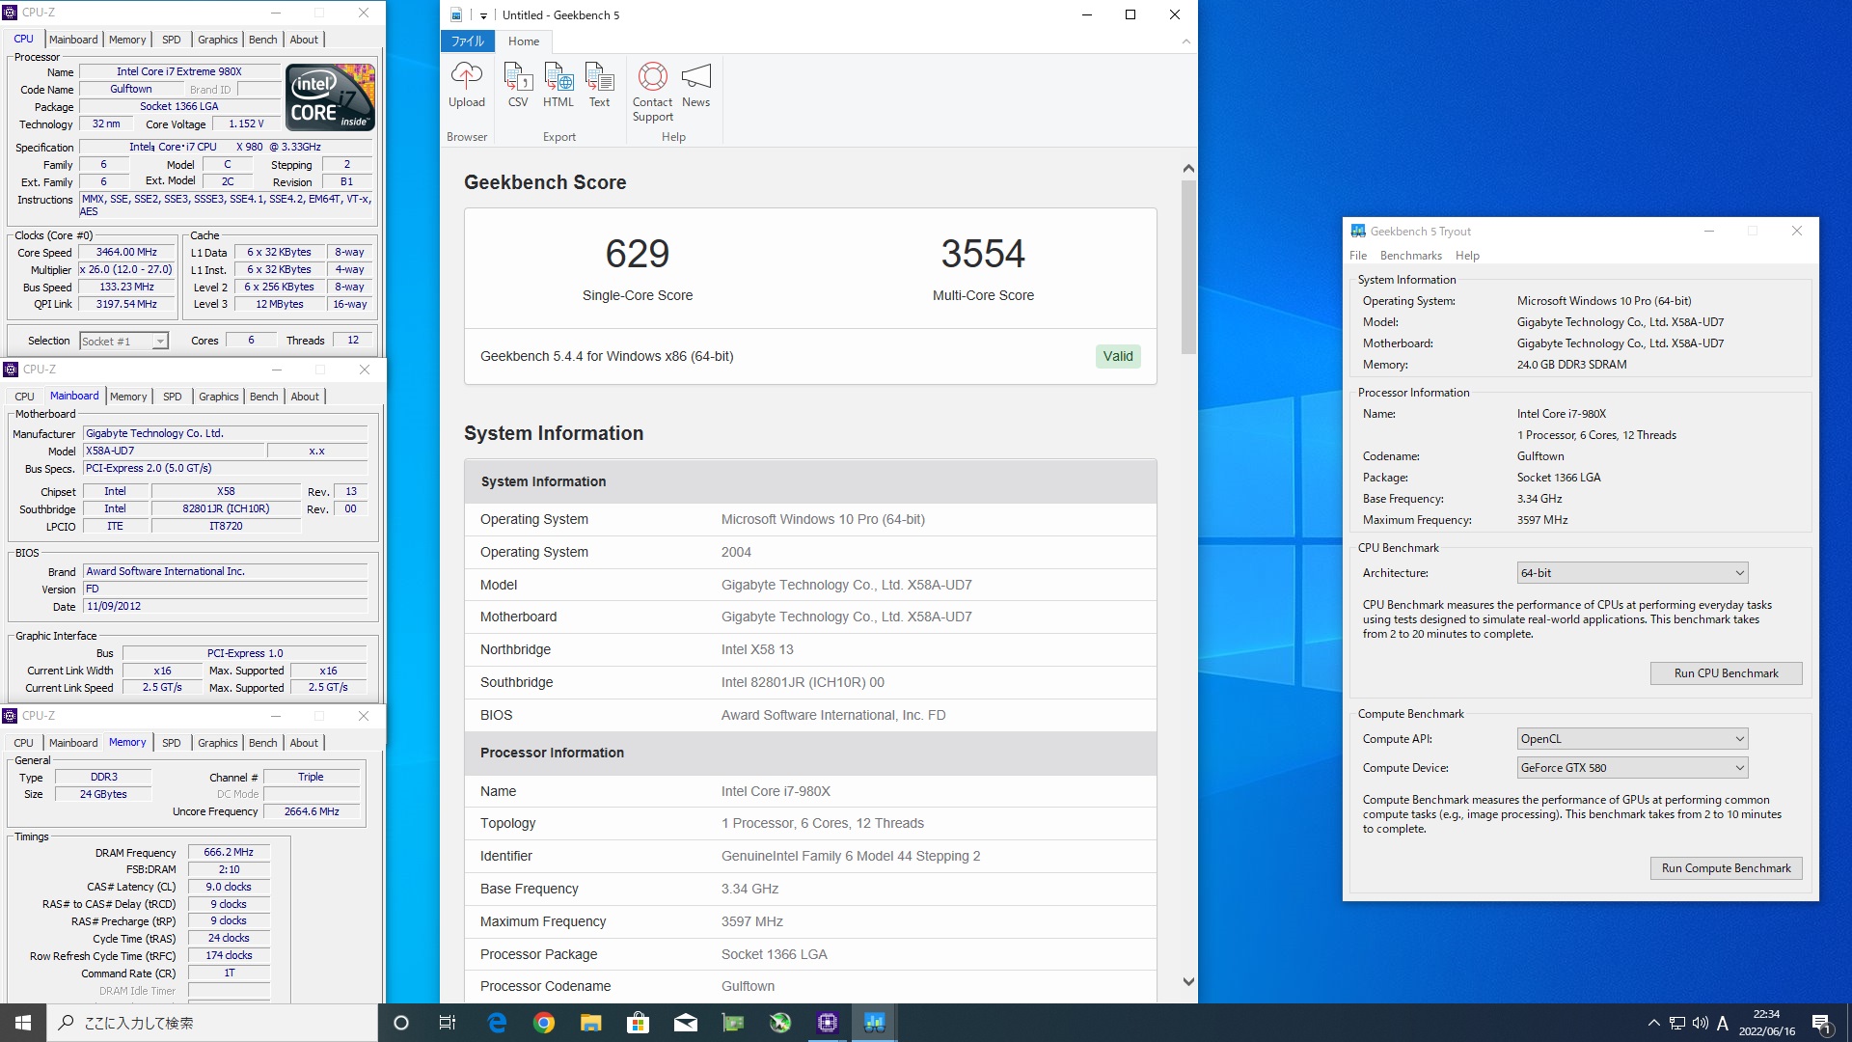Show hidden tray icons chevron
Viewport: 1852px width, 1042px height.
point(1653,1023)
